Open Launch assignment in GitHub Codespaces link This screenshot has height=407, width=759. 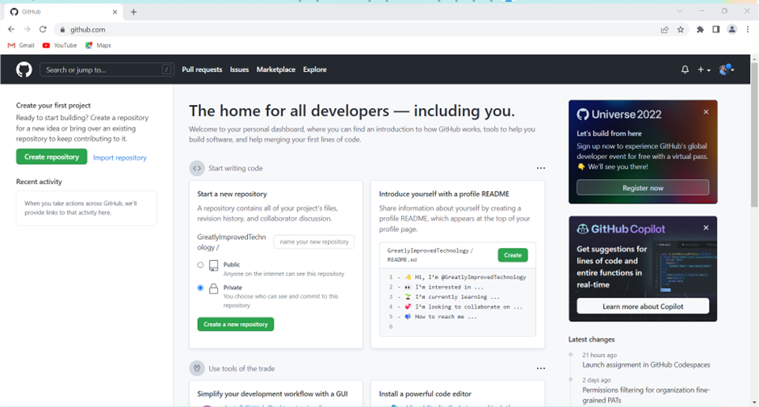pos(646,365)
